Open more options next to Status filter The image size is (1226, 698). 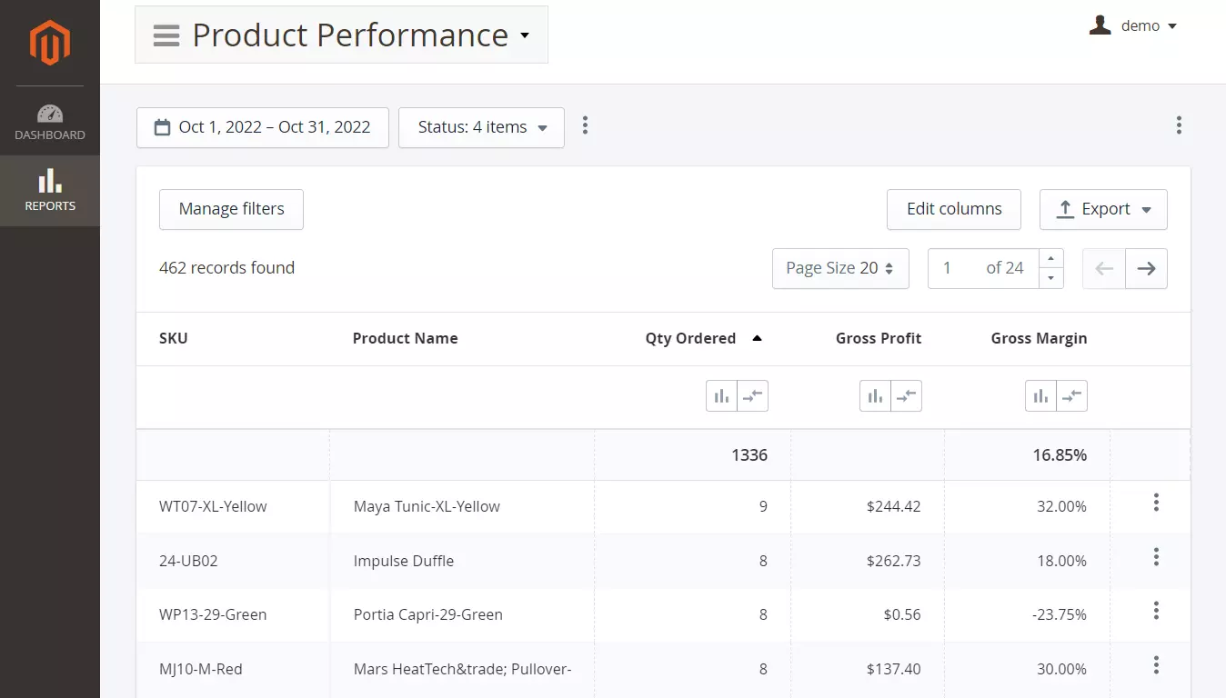click(585, 125)
